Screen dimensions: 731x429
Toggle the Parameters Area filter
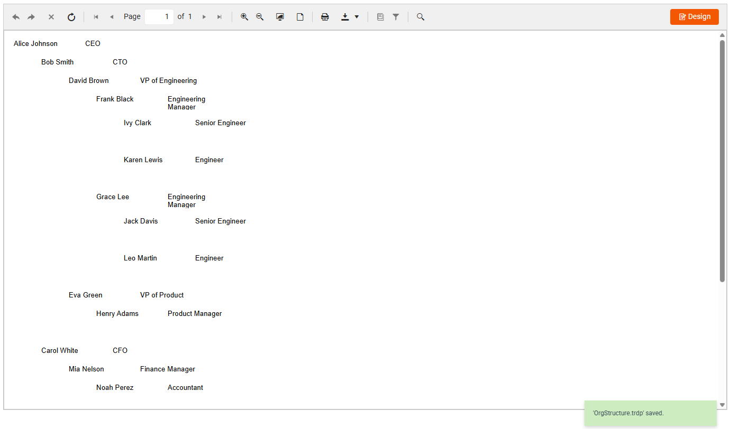coord(396,16)
